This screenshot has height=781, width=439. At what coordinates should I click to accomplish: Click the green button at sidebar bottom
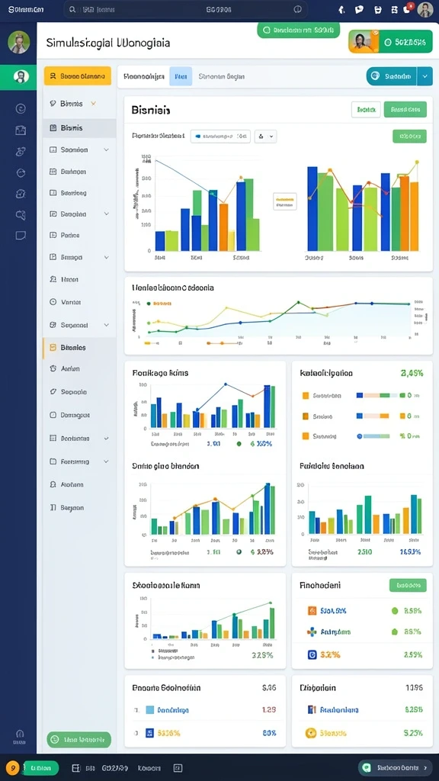[x=79, y=740]
